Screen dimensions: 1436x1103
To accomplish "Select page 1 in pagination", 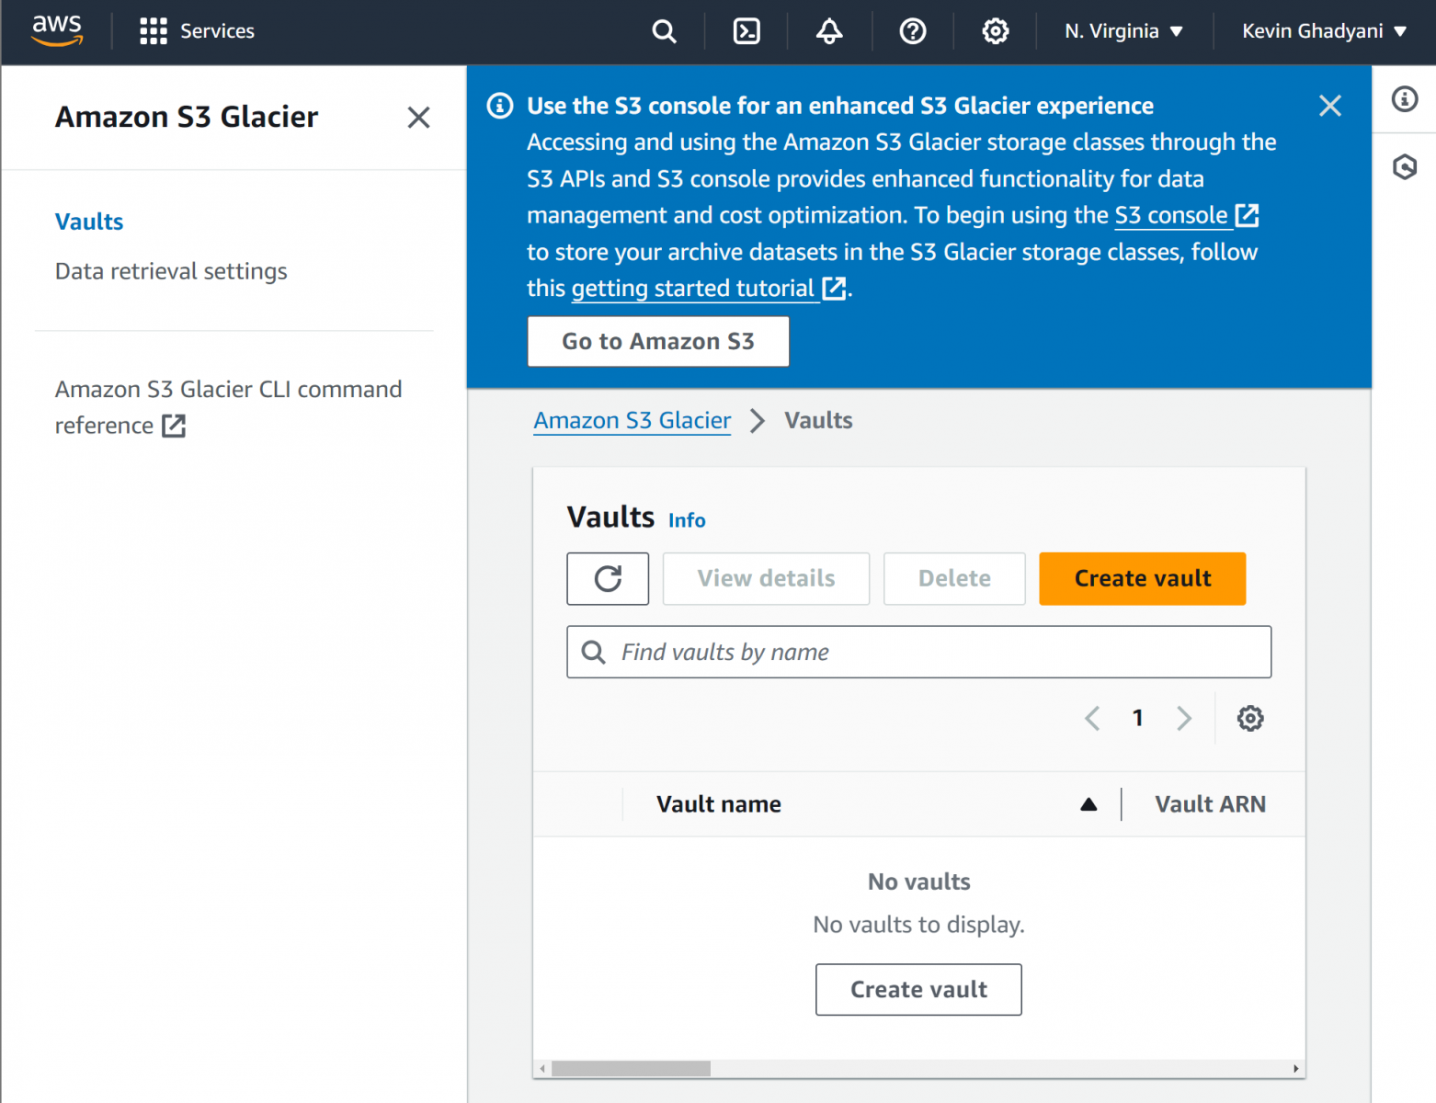I will point(1138,718).
